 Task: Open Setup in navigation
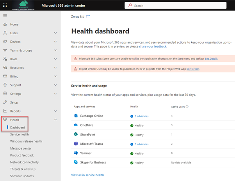click(x=14, y=102)
